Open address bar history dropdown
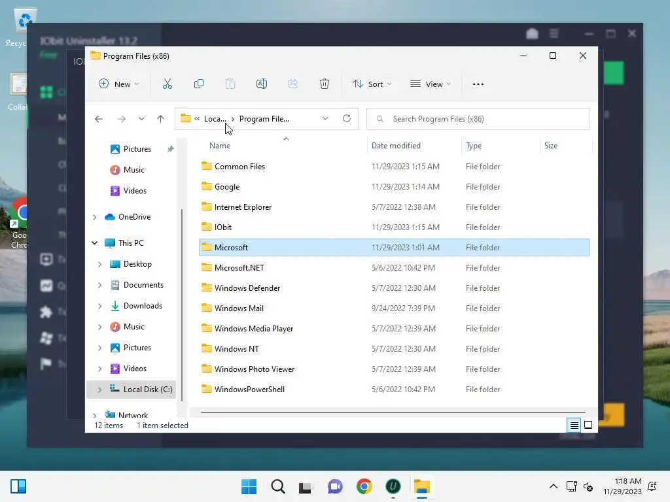The image size is (670, 502). pyautogui.click(x=325, y=119)
